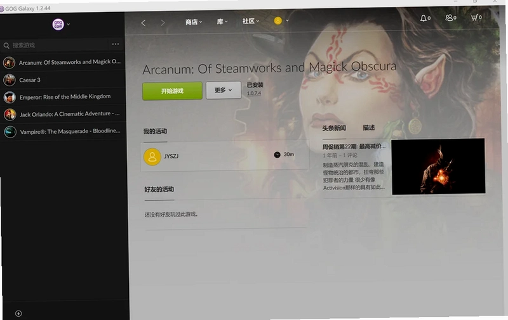Open the GOG.com logo menu

point(58,24)
